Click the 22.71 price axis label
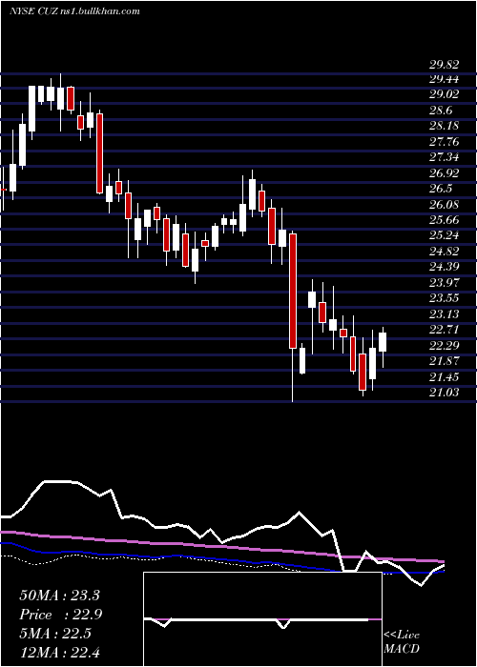Screen dimensions: 477x667 tap(445, 330)
